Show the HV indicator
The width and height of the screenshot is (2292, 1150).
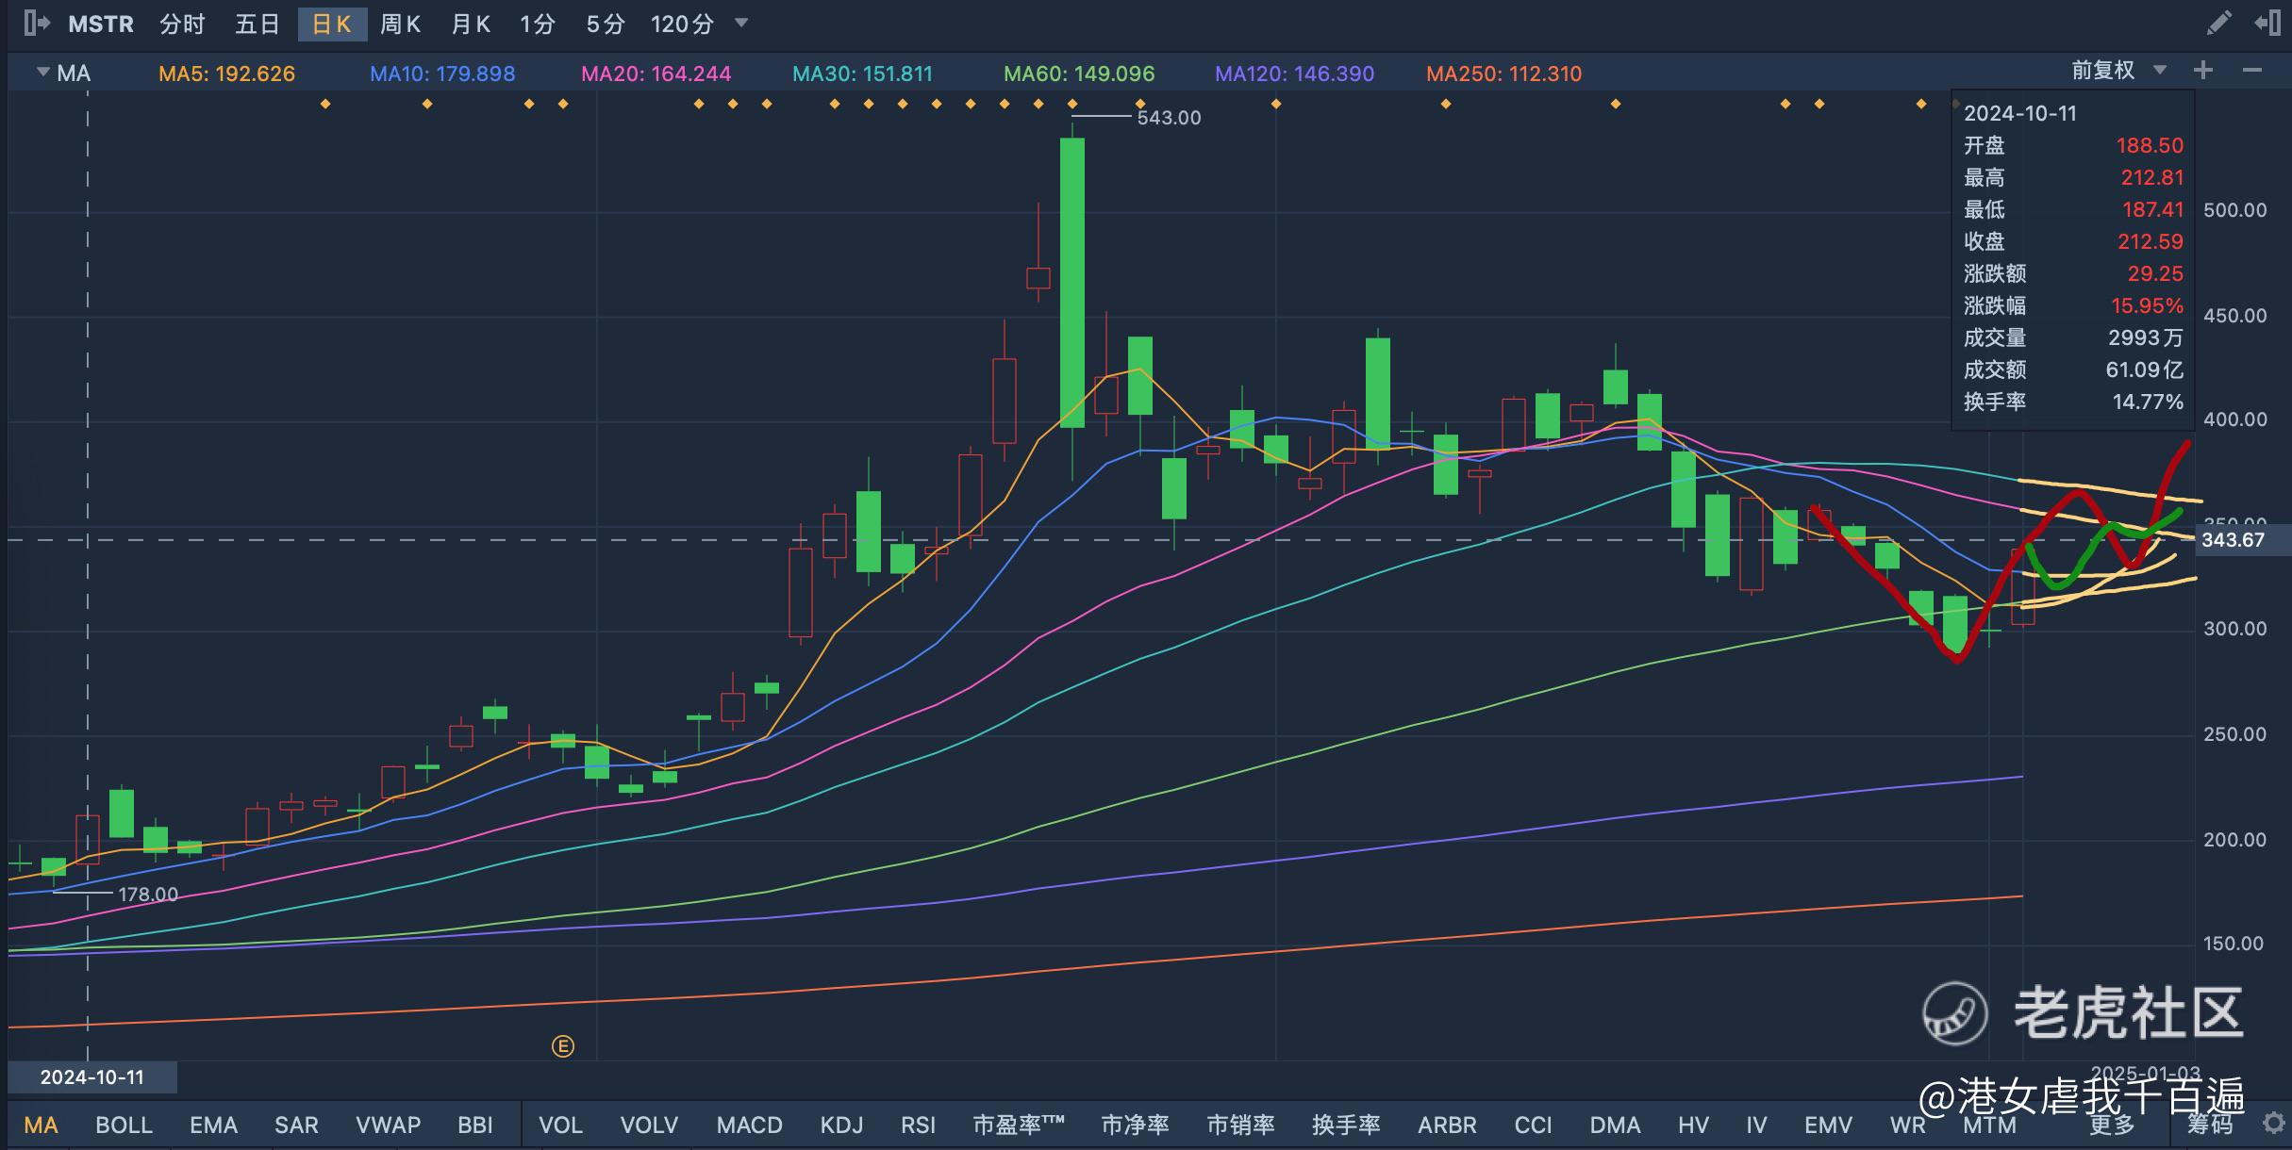pos(1693,1125)
